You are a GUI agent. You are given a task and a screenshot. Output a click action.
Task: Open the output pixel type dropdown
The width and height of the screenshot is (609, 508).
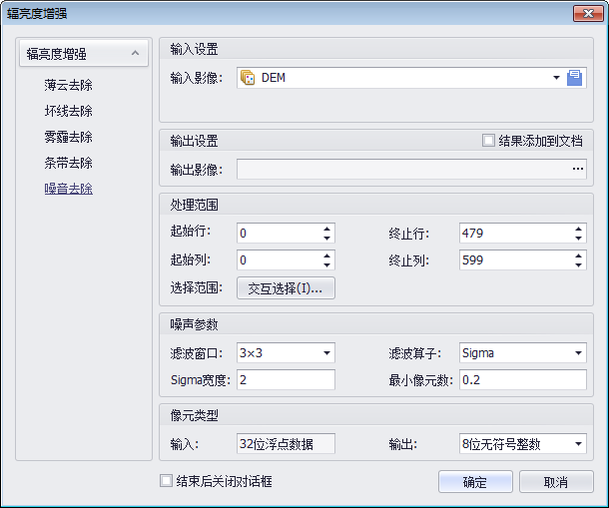578,444
